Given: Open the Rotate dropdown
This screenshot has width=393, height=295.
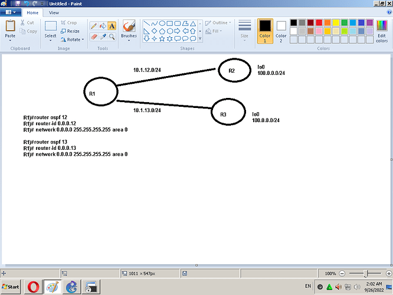Looking at the screenshot, I should coord(72,40).
